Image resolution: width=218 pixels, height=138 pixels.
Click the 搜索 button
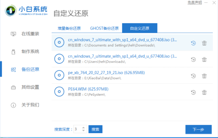point(95,129)
